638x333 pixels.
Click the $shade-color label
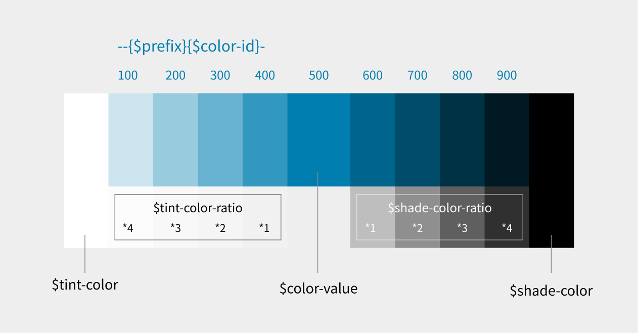(x=551, y=291)
